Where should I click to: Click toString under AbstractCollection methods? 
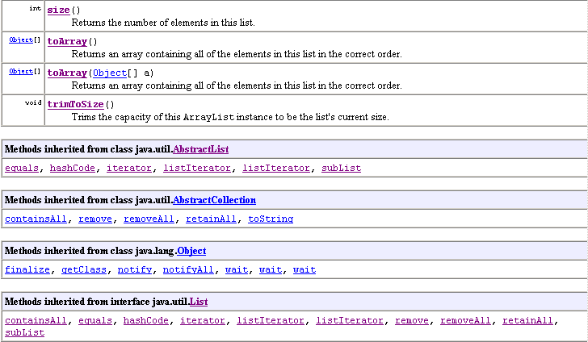(x=271, y=219)
